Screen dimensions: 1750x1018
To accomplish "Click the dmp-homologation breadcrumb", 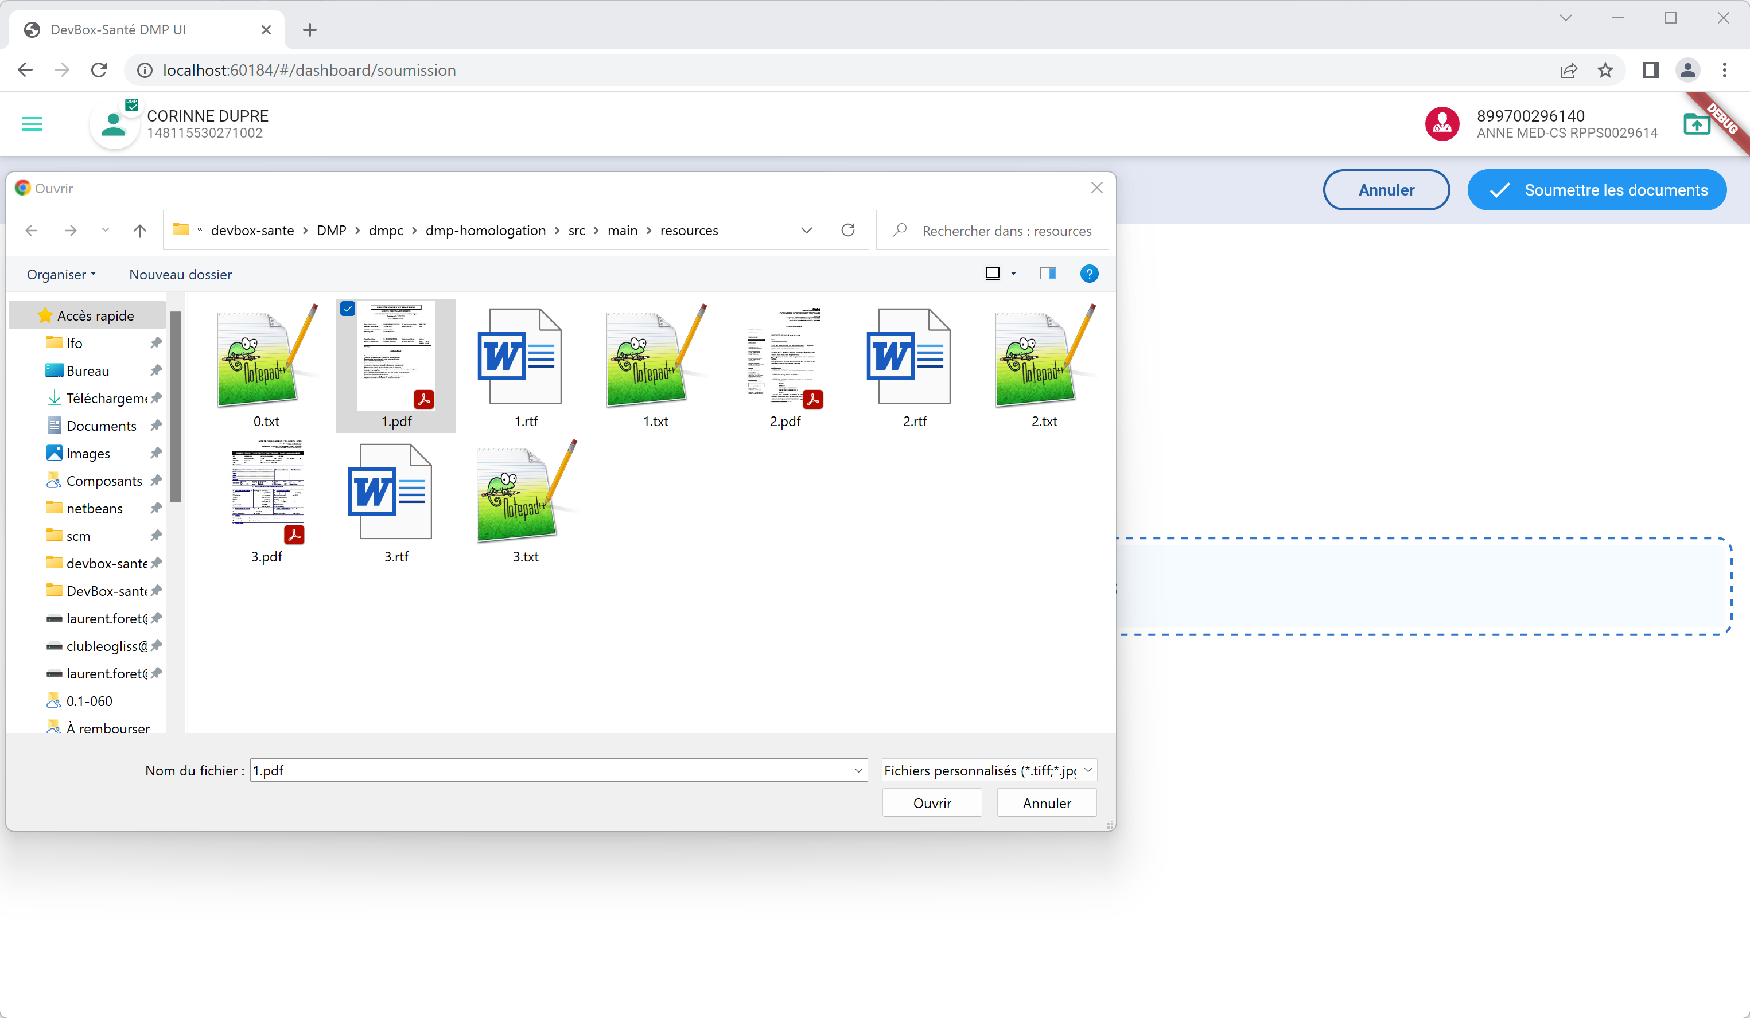I will [485, 231].
